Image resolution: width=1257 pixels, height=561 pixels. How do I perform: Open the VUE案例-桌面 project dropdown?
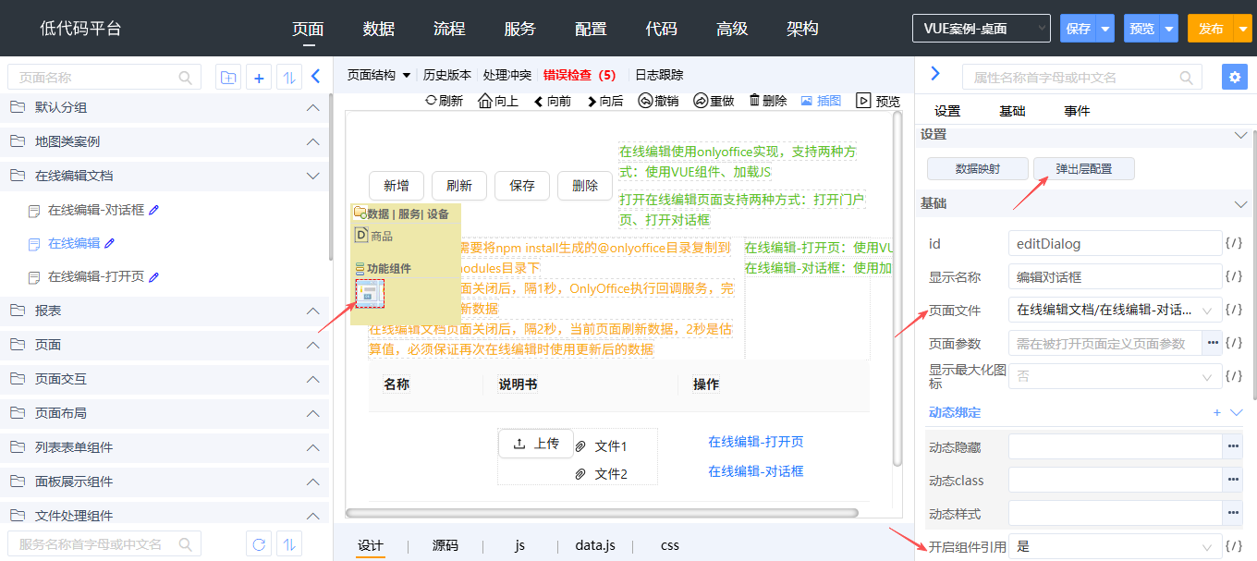981,29
